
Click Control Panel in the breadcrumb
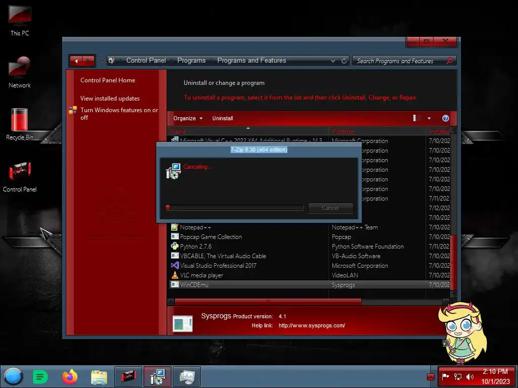pos(146,61)
